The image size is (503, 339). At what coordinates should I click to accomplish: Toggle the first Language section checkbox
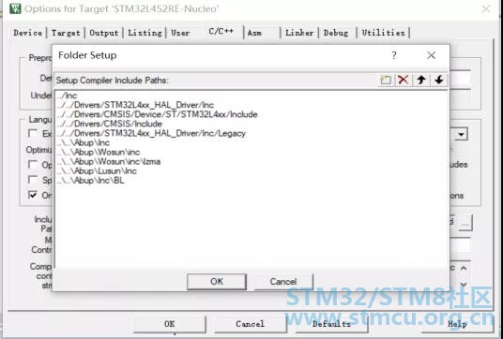[x=33, y=133]
